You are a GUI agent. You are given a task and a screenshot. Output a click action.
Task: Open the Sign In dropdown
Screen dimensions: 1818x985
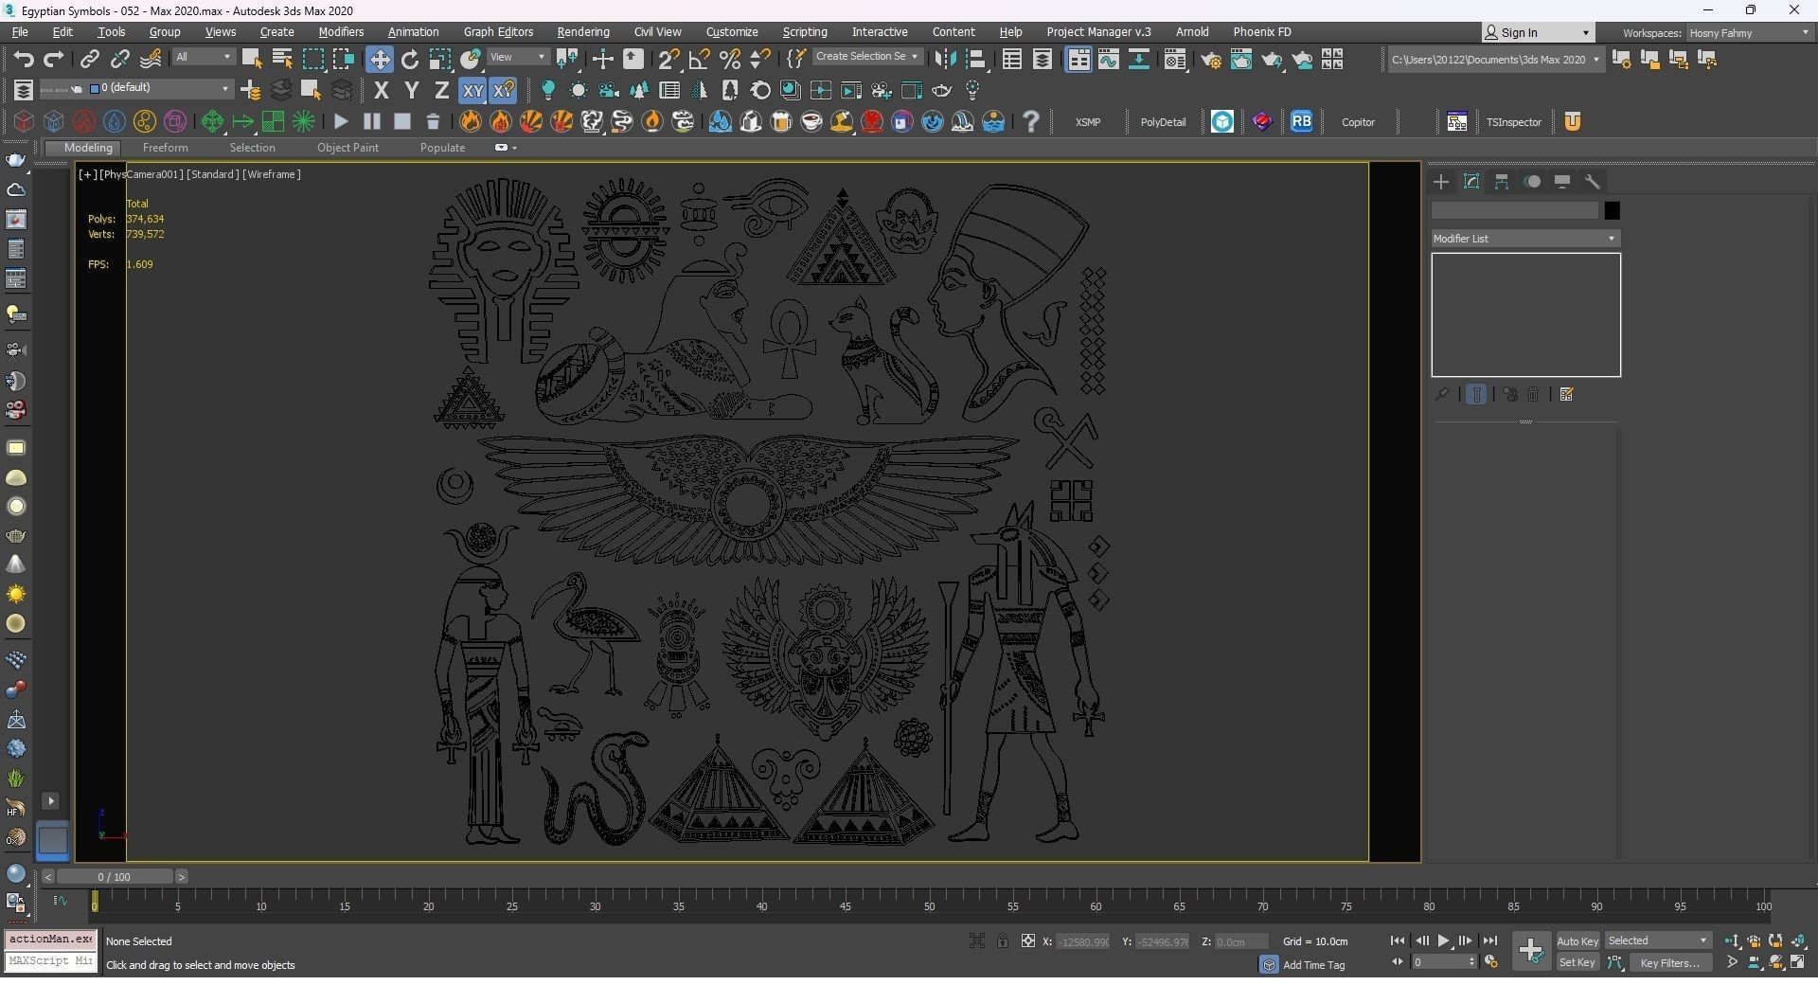(1538, 32)
